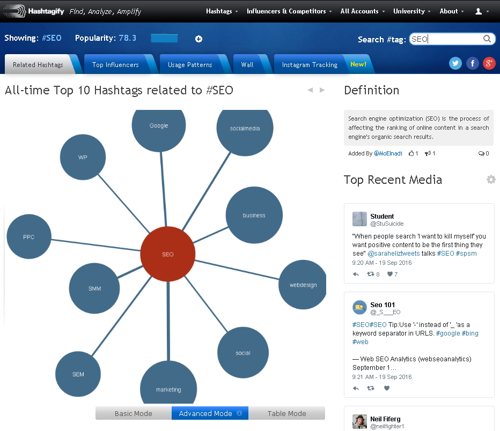Open Top Recent Media settings gear
The image size is (500, 431).
click(491, 180)
